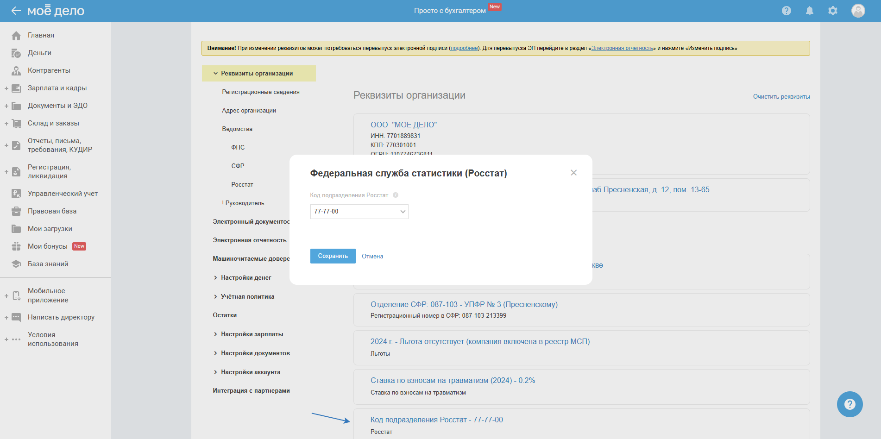Open Ведомства settings item
Image resolution: width=881 pixels, height=439 pixels.
pos(237,129)
